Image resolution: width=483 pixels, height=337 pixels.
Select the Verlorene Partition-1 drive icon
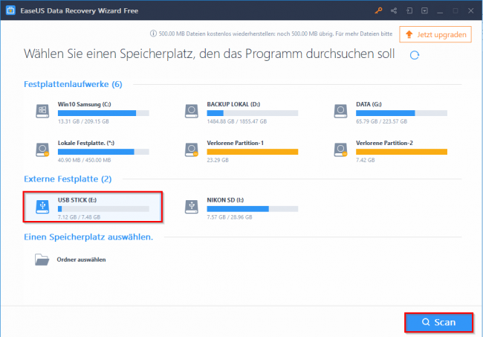coord(191,150)
